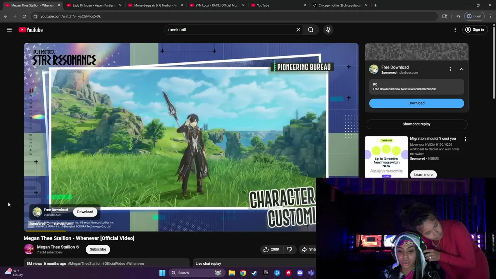Reload the current page

[x=24, y=16]
